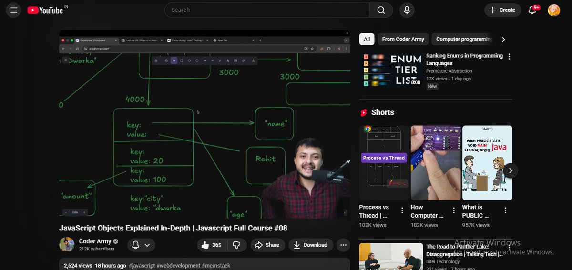Open options for What is PUBLIC short
Image resolution: width=572 pixels, height=270 pixels.
[505, 210]
